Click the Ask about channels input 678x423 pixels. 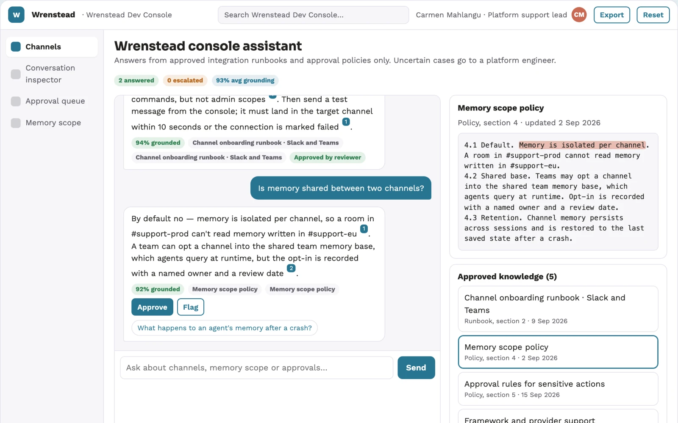(x=257, y=368)
